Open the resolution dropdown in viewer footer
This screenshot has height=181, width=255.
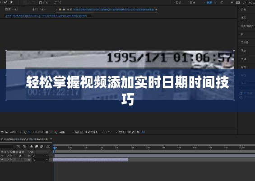(x=66, y=132)
